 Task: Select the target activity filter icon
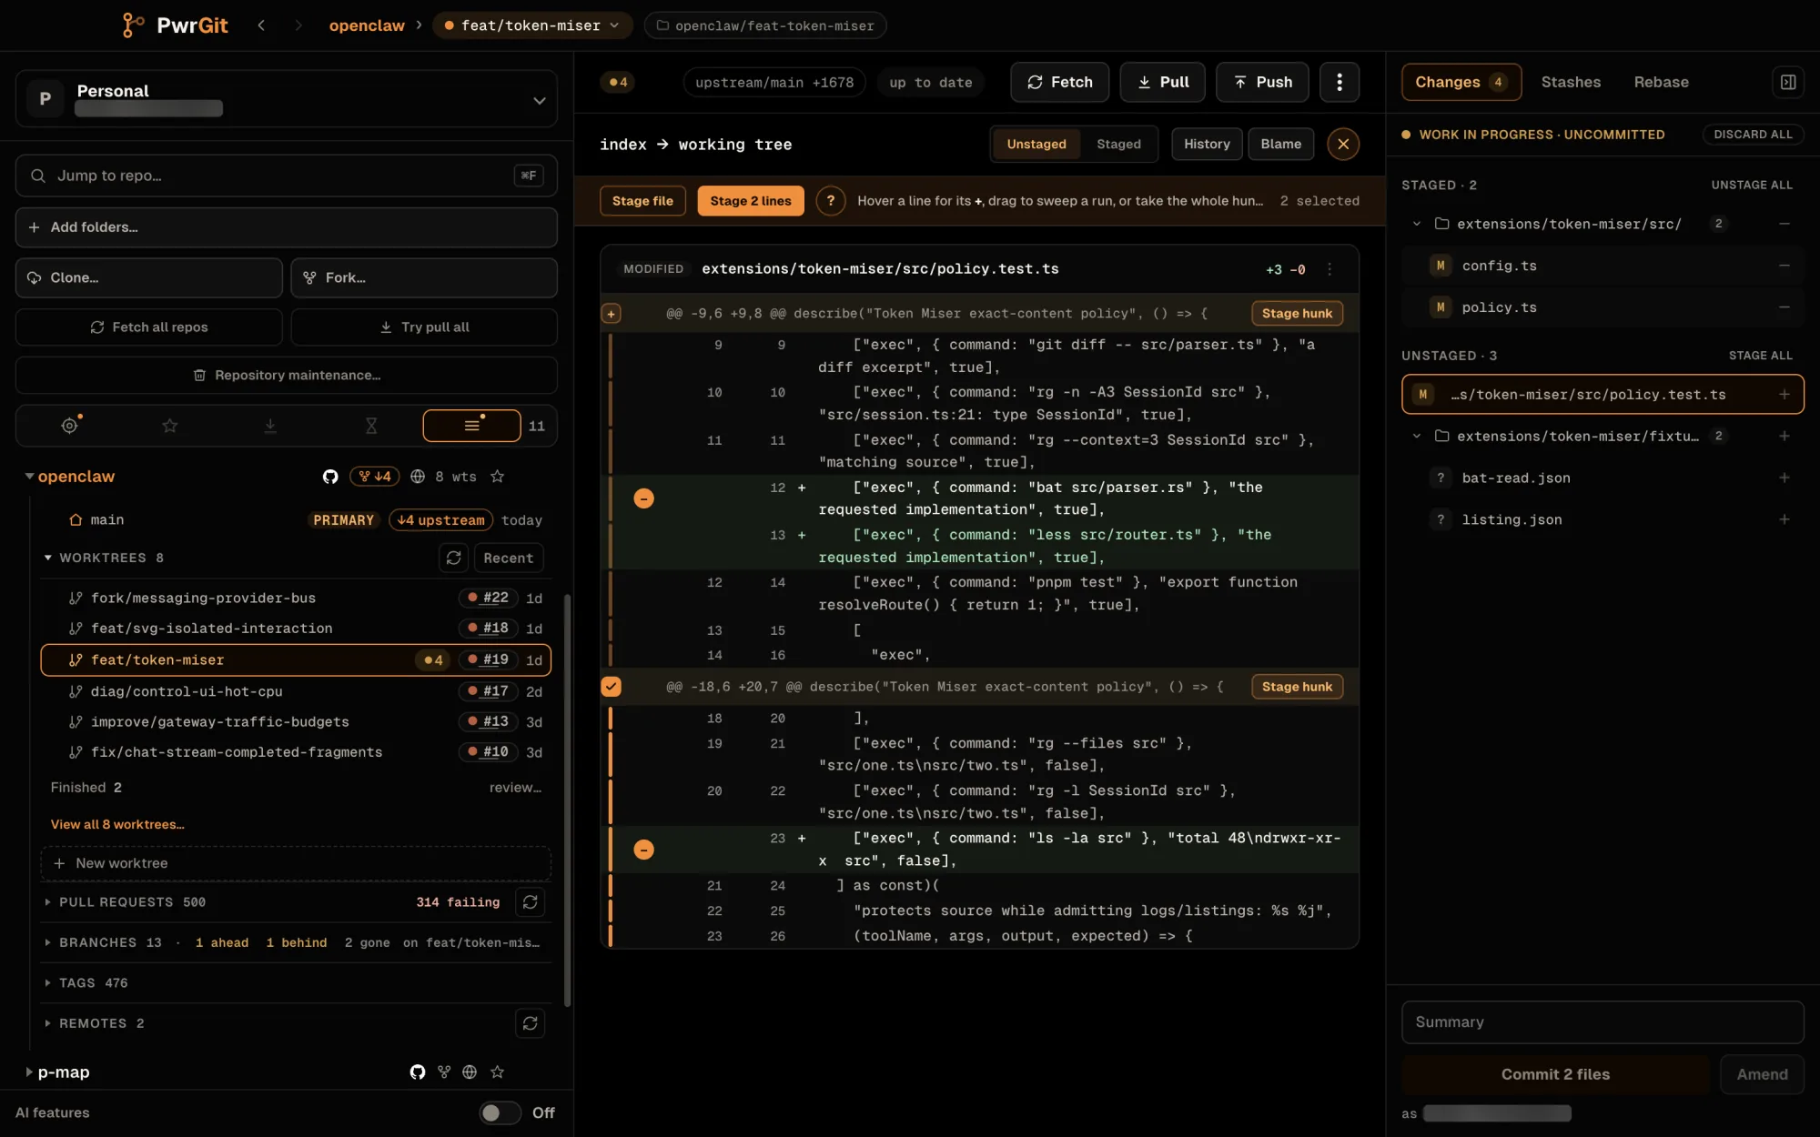[x=69, y=426]
